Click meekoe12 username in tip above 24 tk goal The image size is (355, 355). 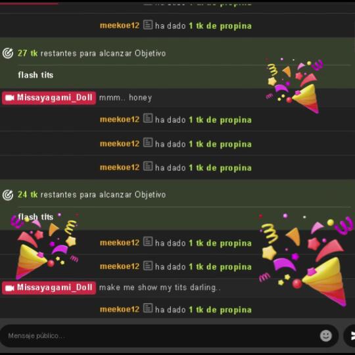(x=120, y=168)
